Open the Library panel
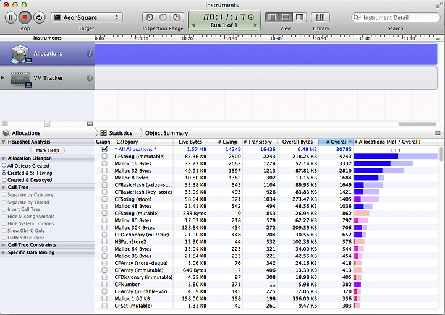This screenshot has height=315, width=445. [x=320, y=17]
